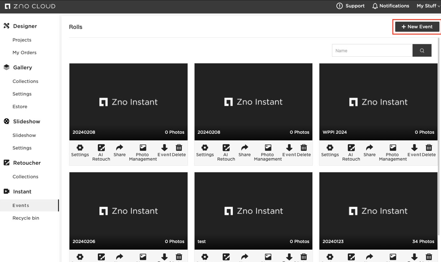Viewport: 441px width, 262px height.
Task: Click the Gallery section heading
Action: [18, 67]
